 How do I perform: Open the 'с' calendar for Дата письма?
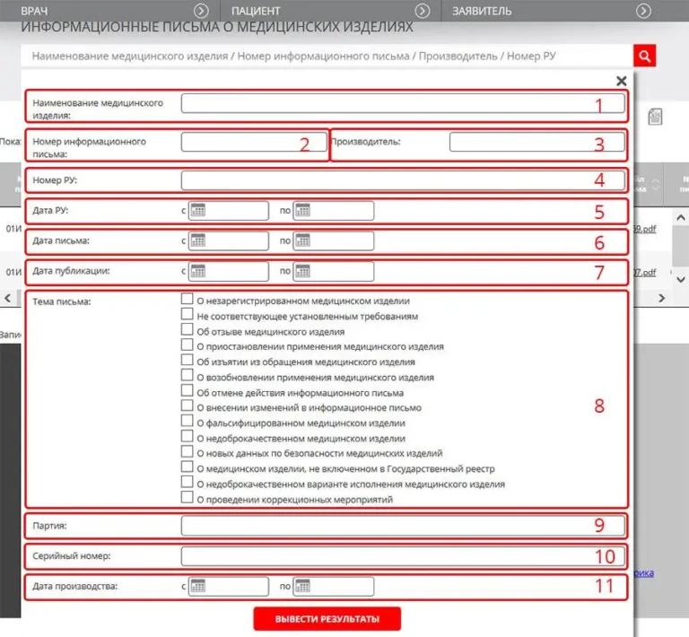coord(198,240)
